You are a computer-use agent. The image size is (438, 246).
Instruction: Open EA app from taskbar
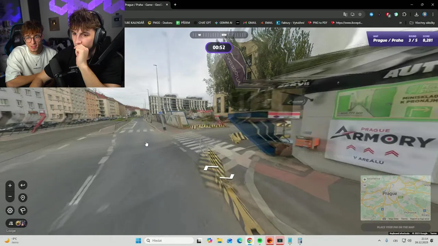click(x=270, y=241)
